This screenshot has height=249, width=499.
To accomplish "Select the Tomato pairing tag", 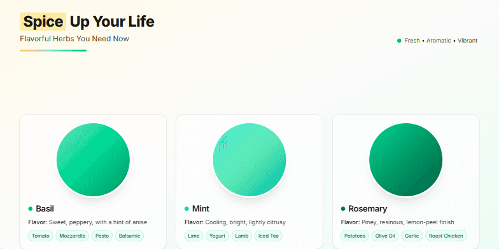I will (x=41, y=236).
